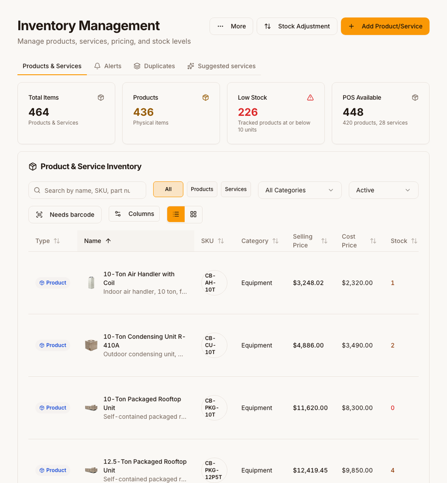Click the Stock Adjustment button

[x=297, y=26]
